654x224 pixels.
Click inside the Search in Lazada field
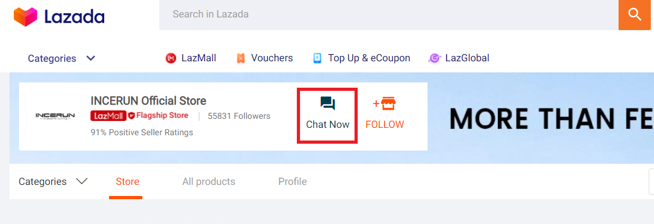coord(389,14)
